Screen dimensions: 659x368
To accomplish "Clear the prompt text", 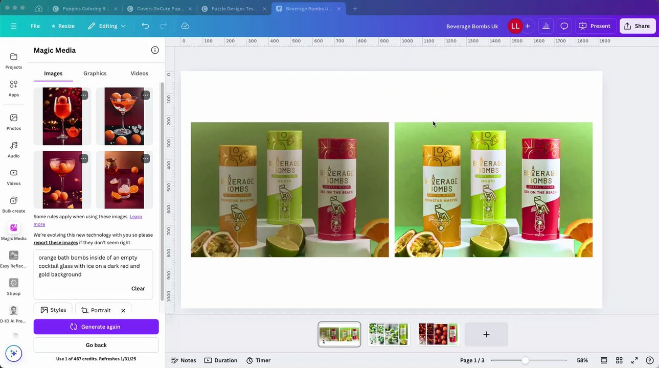I will (138, 288).
